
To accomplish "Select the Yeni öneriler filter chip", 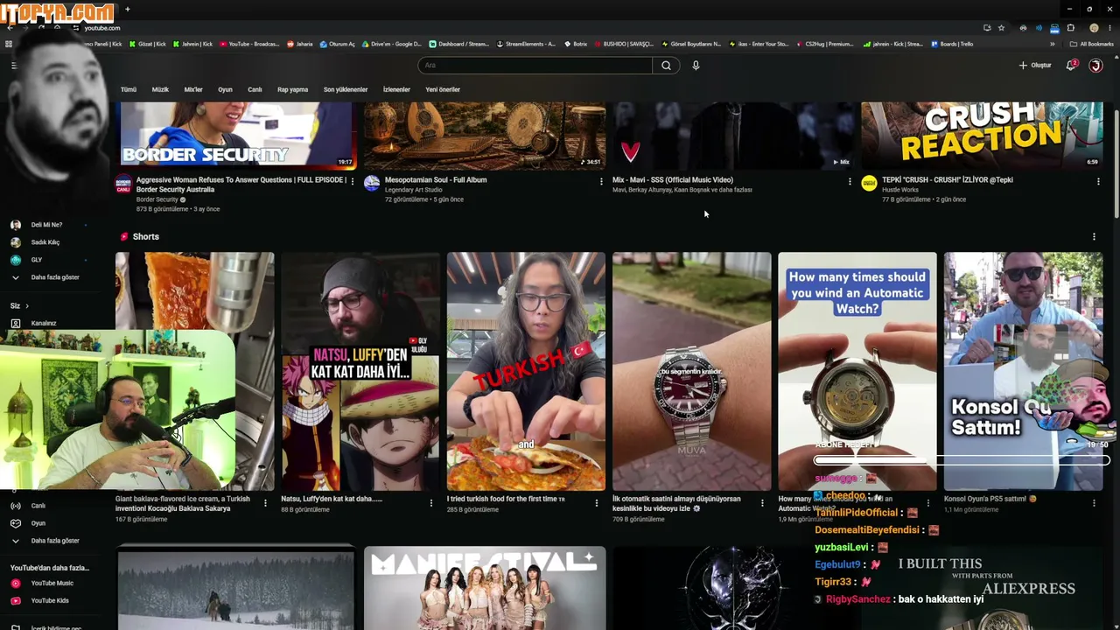I will click(x=443, y=89).
